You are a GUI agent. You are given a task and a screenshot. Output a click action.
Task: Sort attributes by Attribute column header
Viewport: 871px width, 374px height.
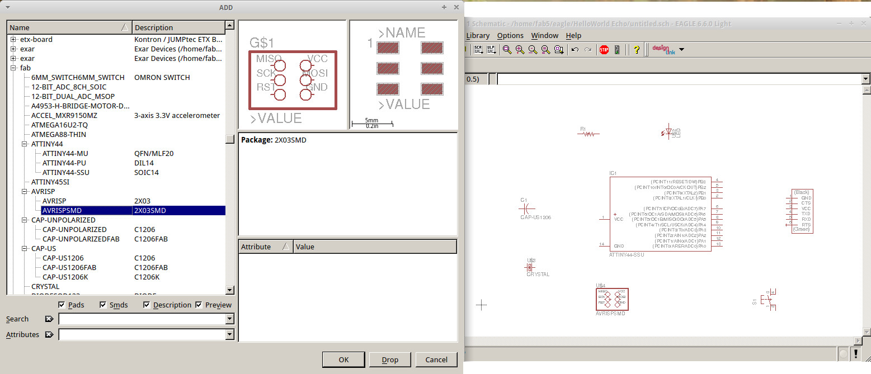[x=266, y=247]
